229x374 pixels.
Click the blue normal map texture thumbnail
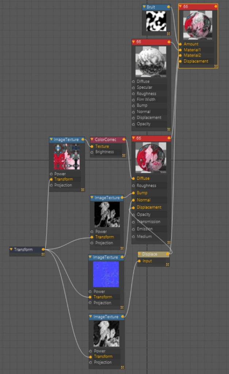pos(106,274)
